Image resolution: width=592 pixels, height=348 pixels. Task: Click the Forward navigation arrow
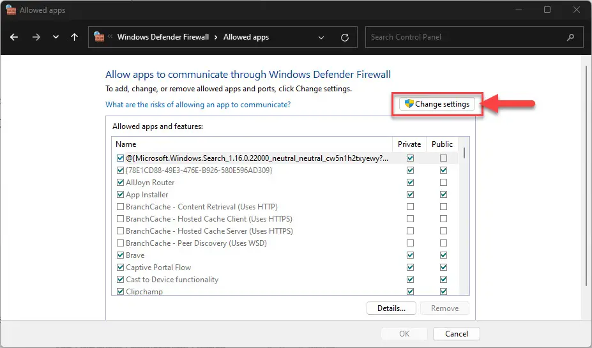pos(36,37)
